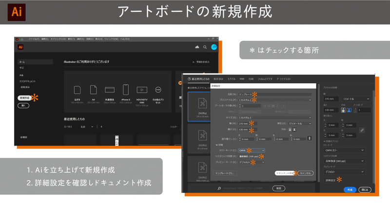Open the ミリメートル units dropdown in preset panel

coord(356,99)
